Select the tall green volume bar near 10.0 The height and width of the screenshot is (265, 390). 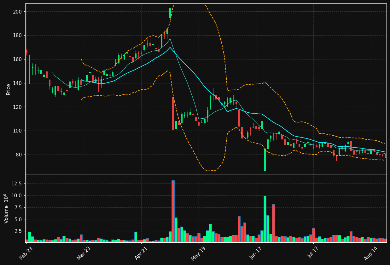point(265,219)
